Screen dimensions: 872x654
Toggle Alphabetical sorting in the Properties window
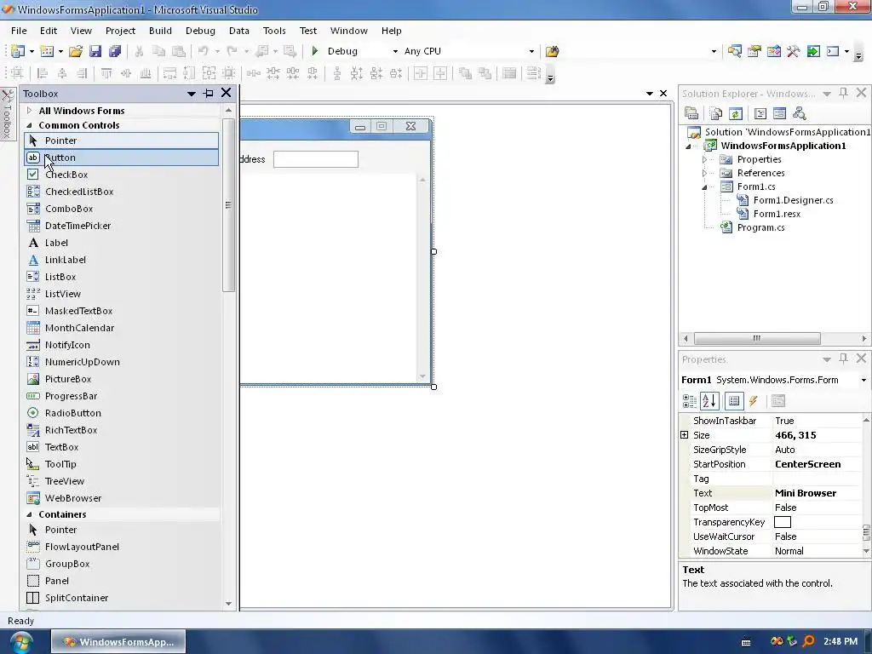709,401
